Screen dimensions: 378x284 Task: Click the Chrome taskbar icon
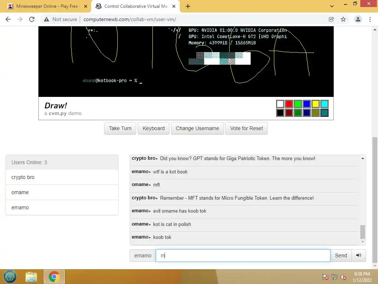(54, 277)
